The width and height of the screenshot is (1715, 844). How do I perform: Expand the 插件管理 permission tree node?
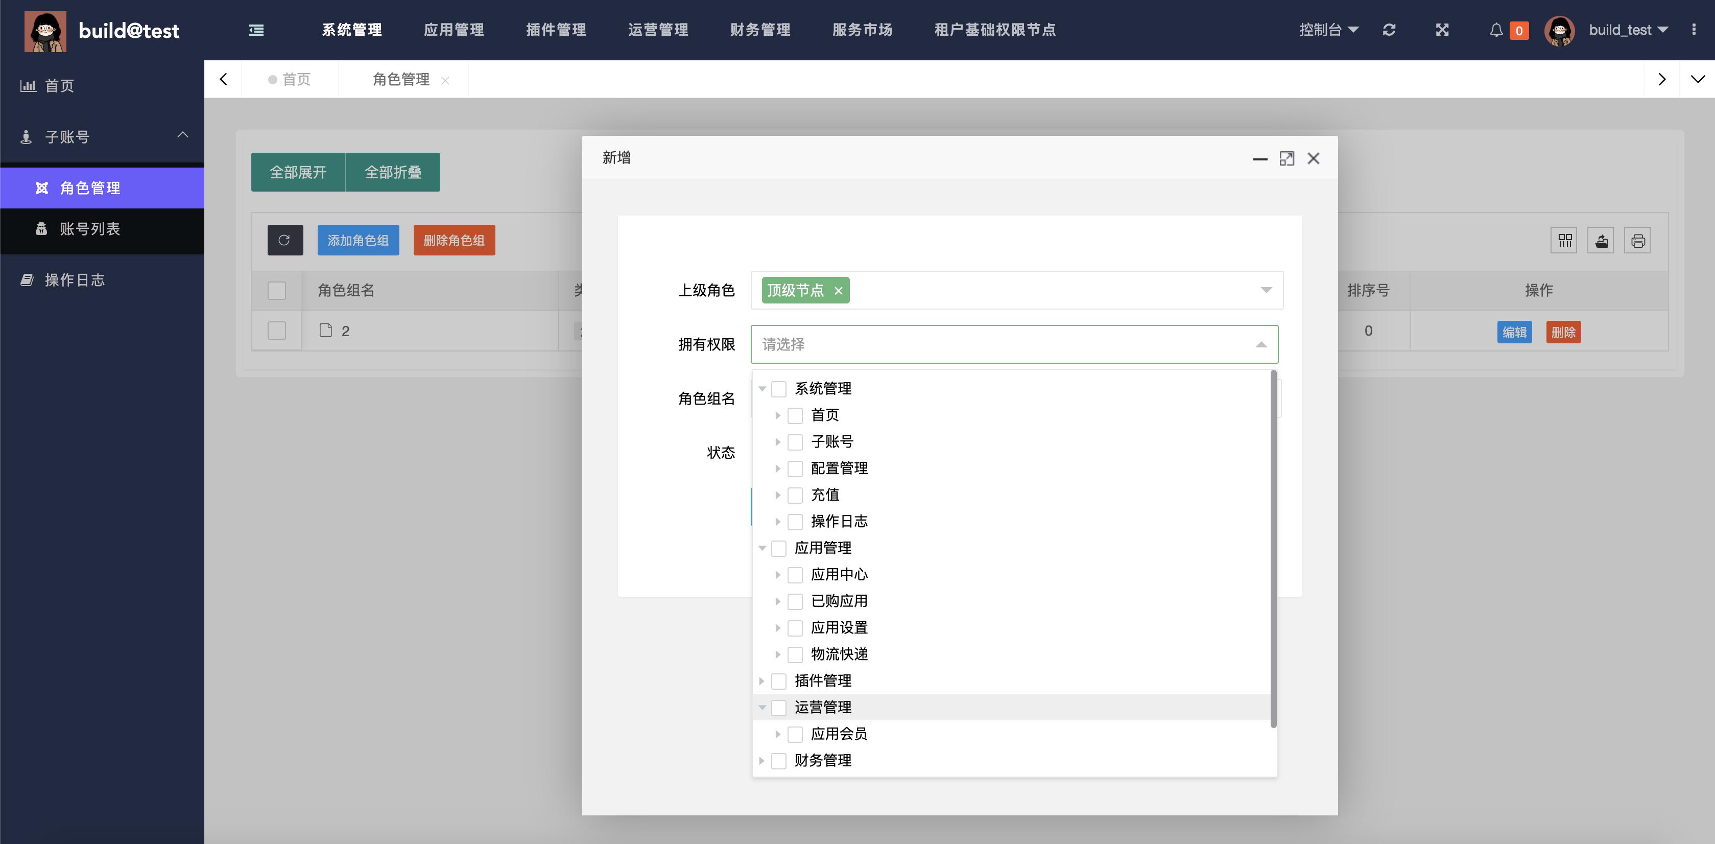761,681
